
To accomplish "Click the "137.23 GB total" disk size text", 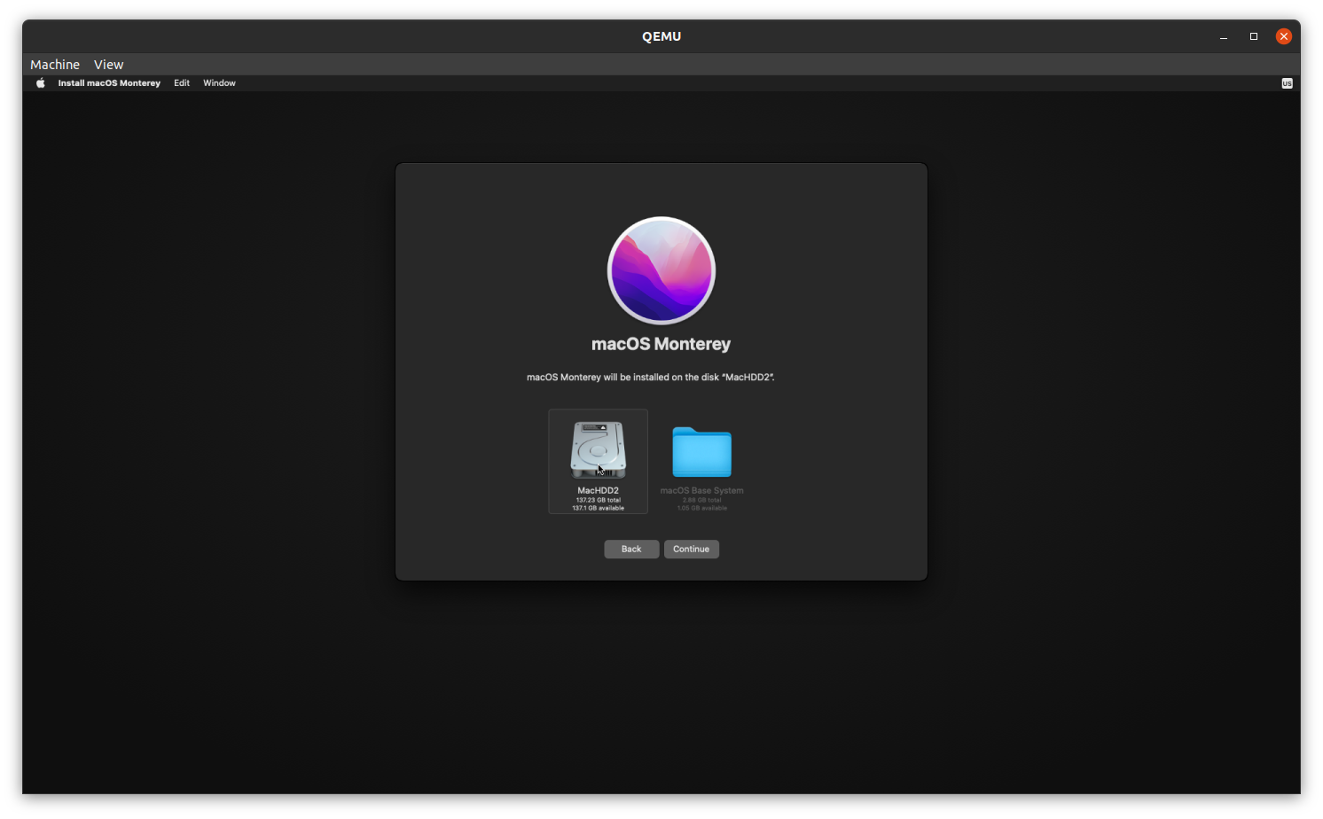I will point(599,500).
